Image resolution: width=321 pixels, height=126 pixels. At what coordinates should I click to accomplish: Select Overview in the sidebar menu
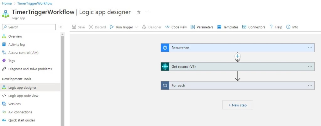pos(15,36)
